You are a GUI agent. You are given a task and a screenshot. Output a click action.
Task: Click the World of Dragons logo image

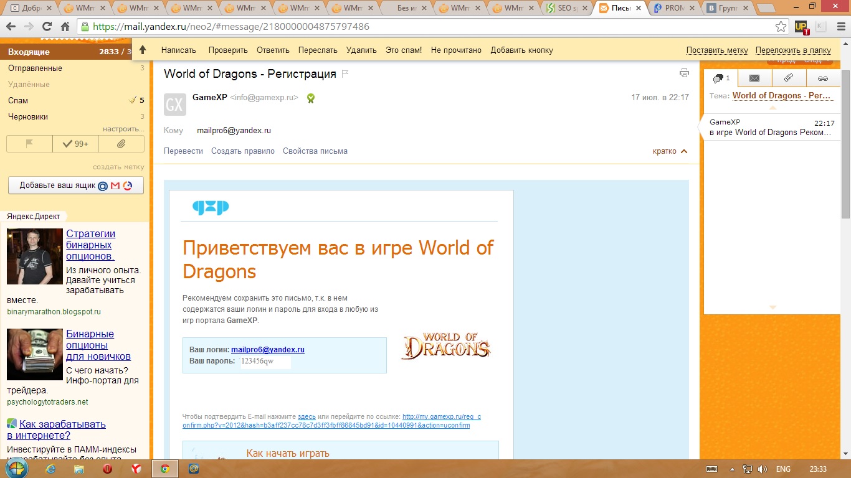click(445, 346)
